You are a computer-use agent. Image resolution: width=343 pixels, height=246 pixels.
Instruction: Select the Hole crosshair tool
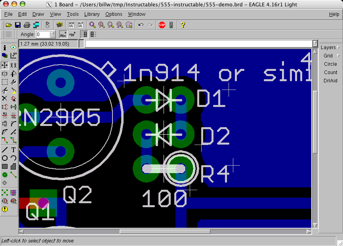tap(5, 183)
